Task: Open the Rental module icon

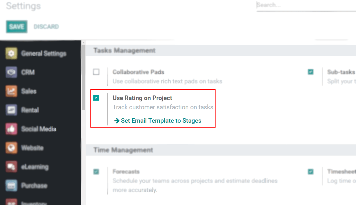Action: click(11, 110)
